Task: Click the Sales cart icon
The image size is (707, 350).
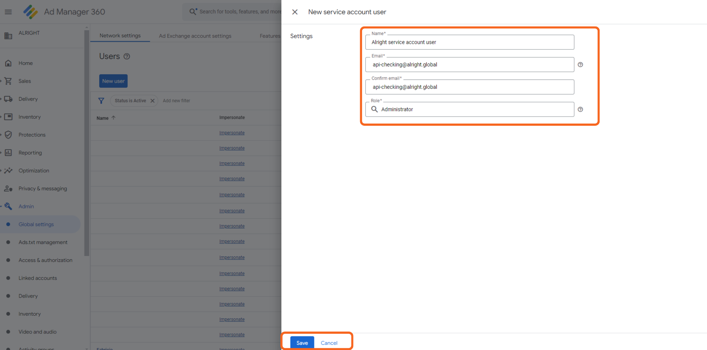Action: tap(8, 81)
